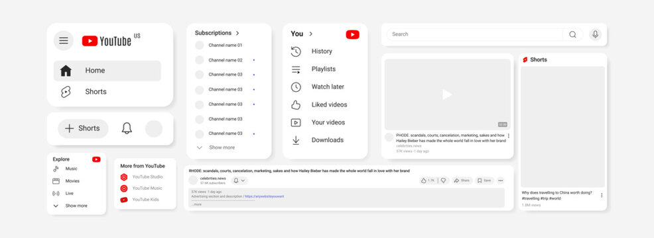Open the You section chevron
654x238 pixels.
tap(310, 34)
